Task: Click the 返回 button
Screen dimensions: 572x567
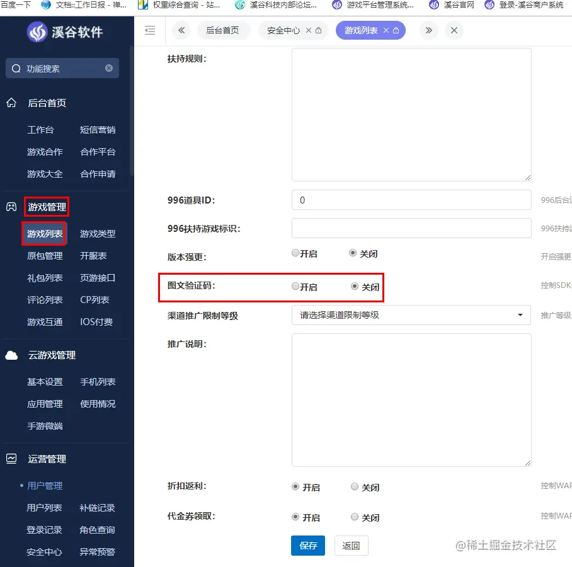Action: pos(352,546)
